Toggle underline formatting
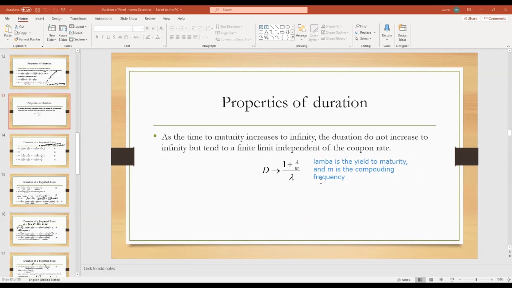 108,37
